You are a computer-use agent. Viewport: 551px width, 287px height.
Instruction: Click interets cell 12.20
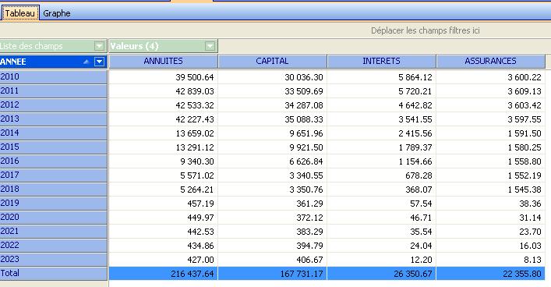382,260
